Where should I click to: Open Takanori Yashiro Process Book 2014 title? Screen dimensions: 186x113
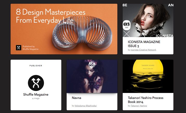point(146,100)
